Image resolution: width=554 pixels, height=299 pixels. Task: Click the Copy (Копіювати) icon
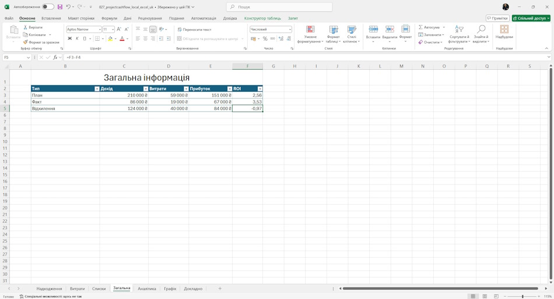(x=26, y=34)
